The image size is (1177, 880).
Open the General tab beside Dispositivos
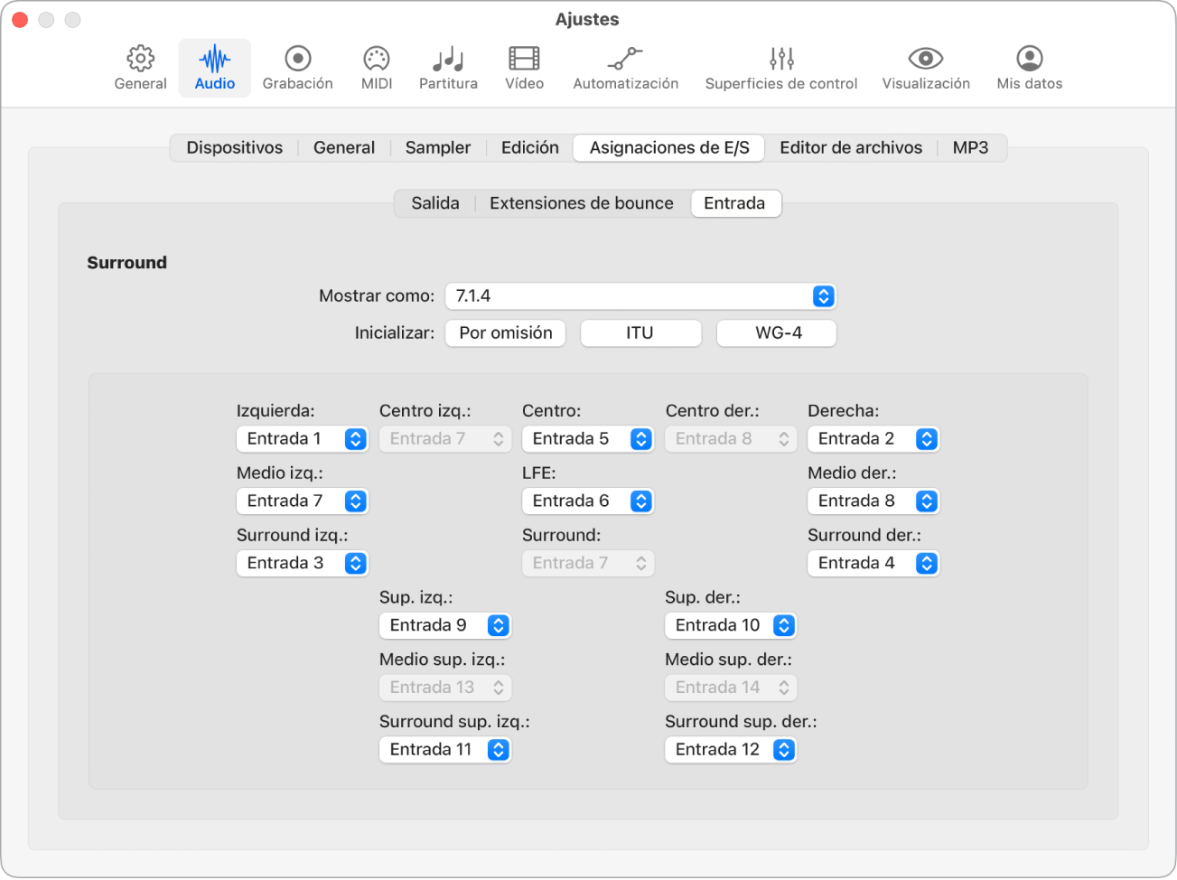pos(344,148)
